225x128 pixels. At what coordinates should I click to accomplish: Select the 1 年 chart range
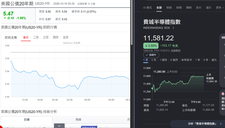pyautogui.click(x=198, y=60)
